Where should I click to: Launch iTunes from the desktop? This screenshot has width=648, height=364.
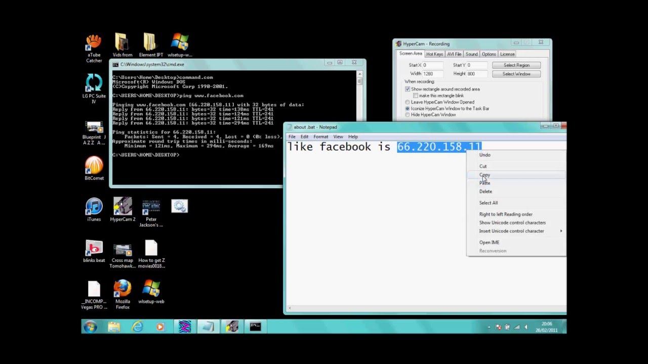(94, 209)
